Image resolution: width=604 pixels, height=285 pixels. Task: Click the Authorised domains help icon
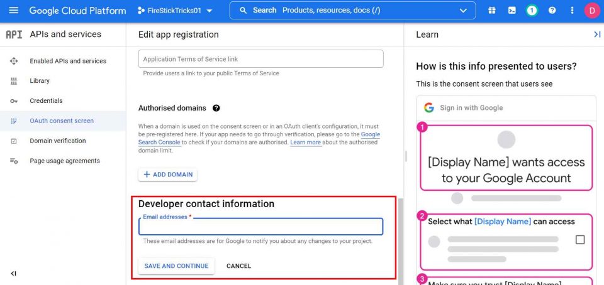point(216,108)
